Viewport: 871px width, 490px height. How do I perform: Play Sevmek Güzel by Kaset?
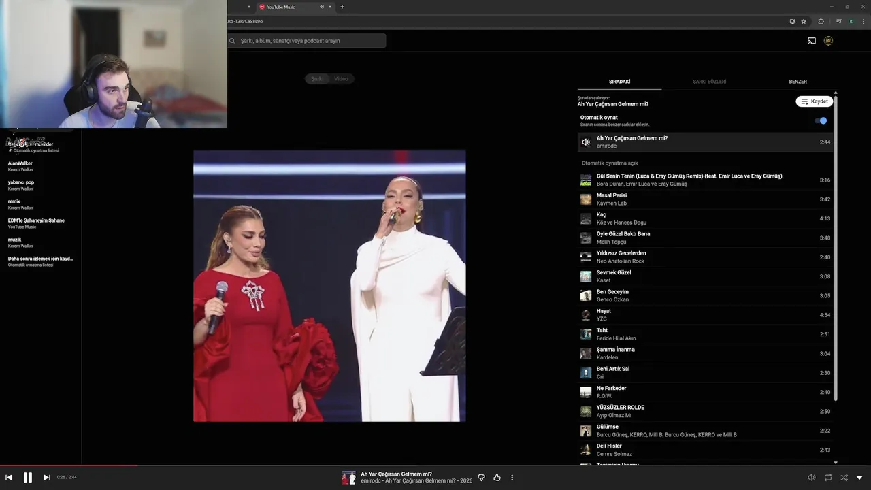click(x=705, y=276)
